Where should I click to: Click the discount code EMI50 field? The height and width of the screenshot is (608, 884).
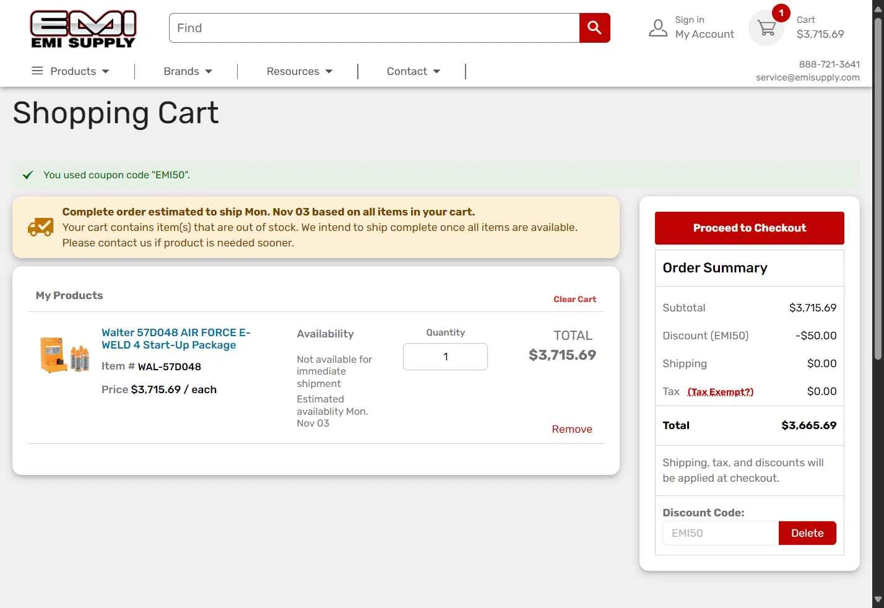(x=721, y=533)
